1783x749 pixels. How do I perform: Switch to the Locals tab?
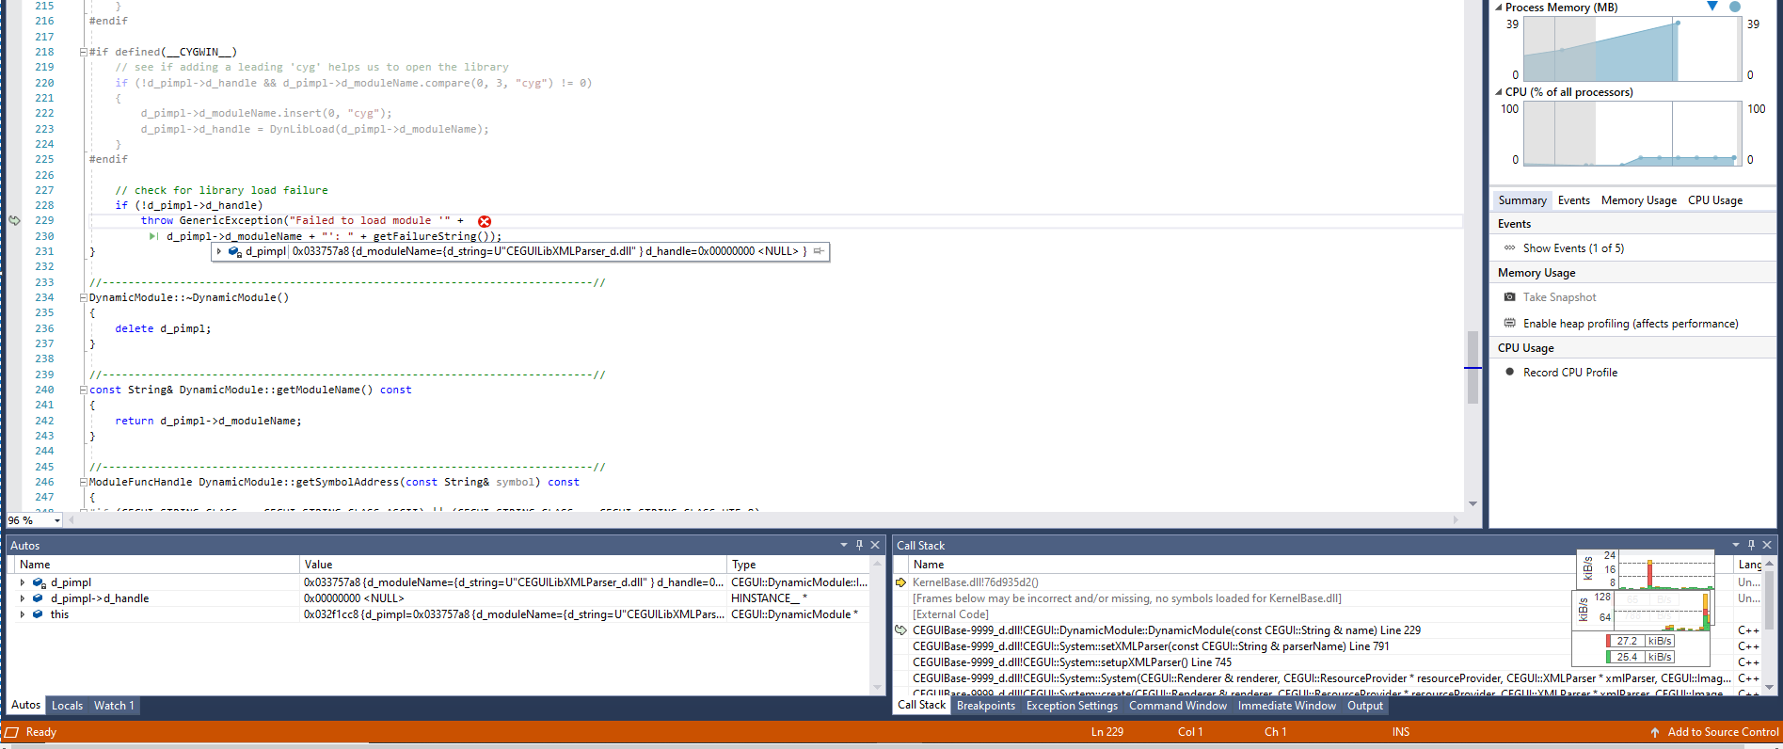67,706
